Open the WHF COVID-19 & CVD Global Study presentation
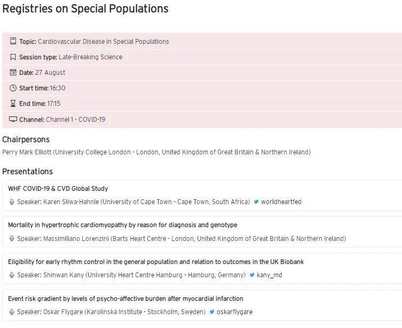The height and width of the screenshot is (328, 402). tap(58, 189)
